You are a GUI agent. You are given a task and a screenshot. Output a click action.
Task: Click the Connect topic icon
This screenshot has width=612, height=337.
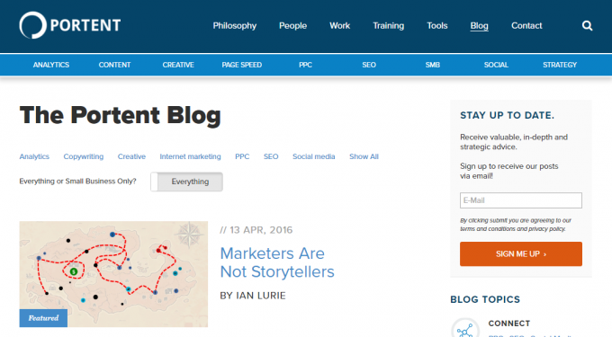point(465,328)
